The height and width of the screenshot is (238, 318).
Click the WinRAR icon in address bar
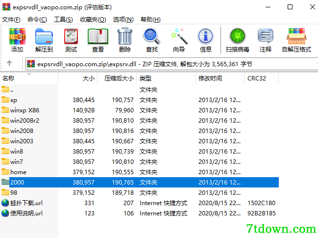tap(31, 64)
